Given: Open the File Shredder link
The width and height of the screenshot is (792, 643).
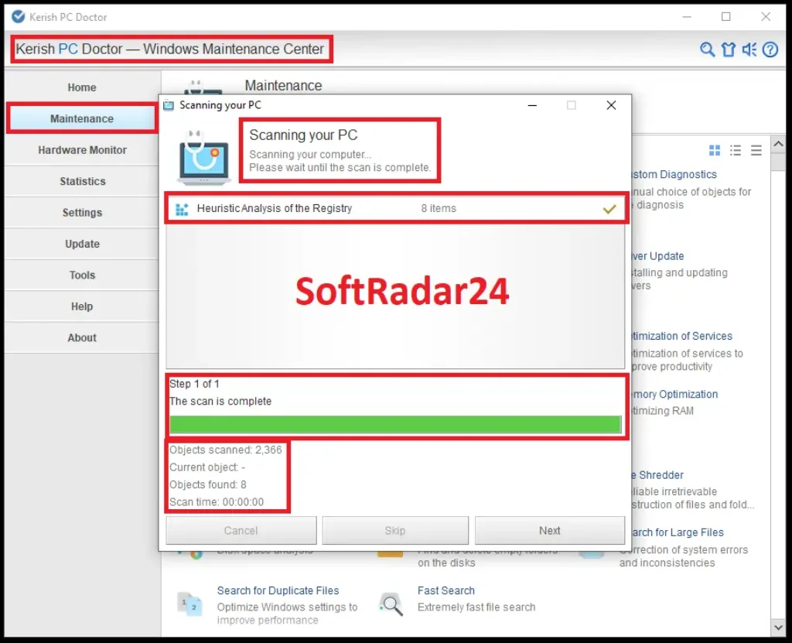Looking at the screenshot, I should click(656, 474).
